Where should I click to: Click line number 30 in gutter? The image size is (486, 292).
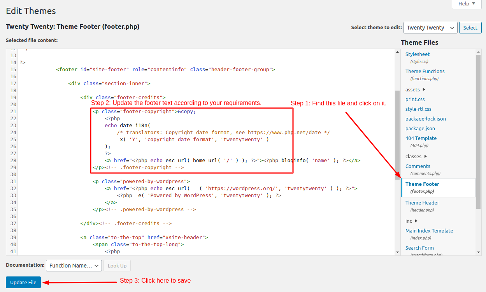(x=13, y=175)
